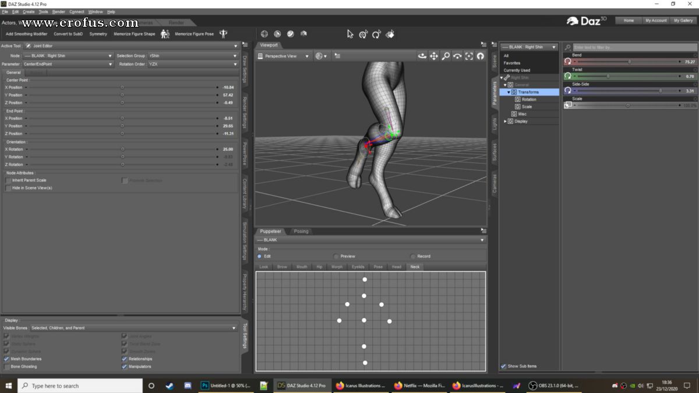Select the arrow Node Selection tool
The height and width of the screenshot is (393, 699).
pos(350,34)
